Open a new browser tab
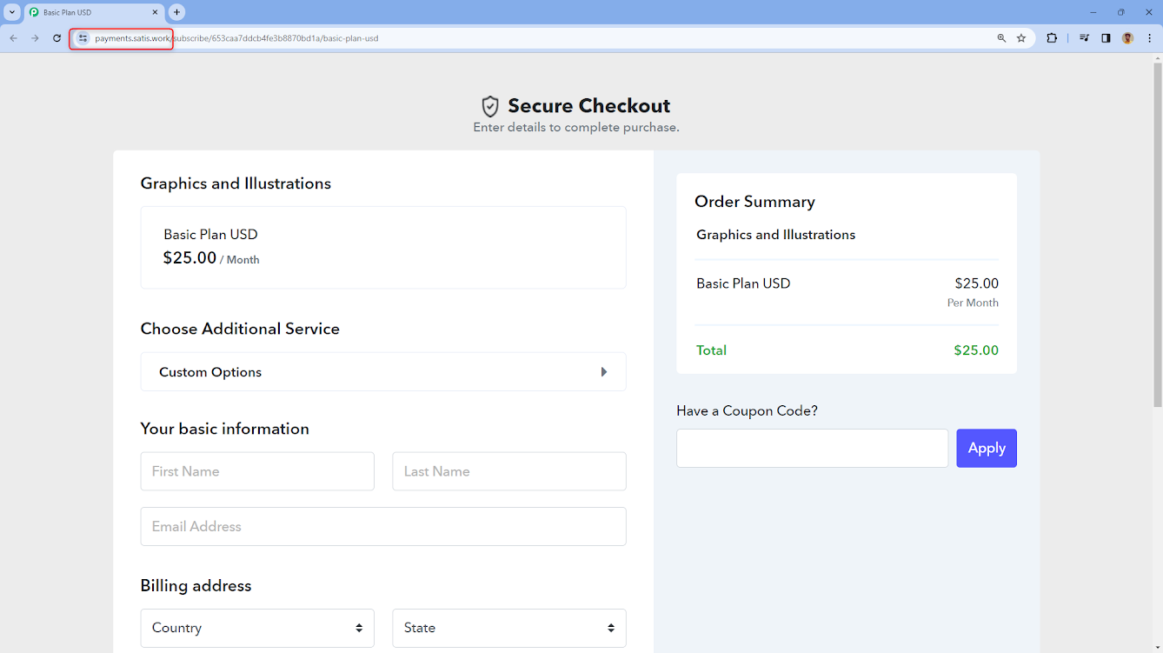1163x653 pixels. 177,12
